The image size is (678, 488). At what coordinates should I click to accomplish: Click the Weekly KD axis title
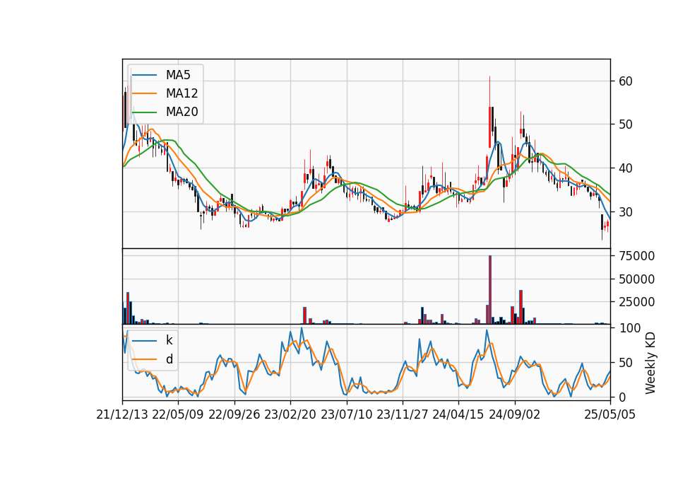pos(650,363)
